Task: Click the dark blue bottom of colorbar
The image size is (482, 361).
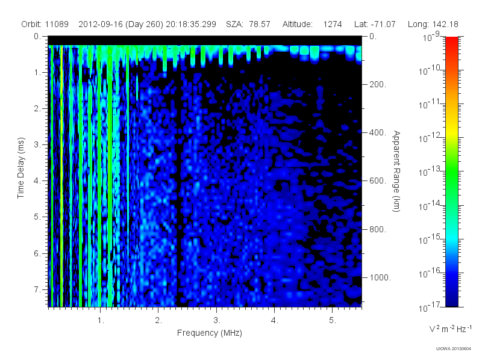Action: 451,299
